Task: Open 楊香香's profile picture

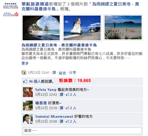Action: coord(28,106)
